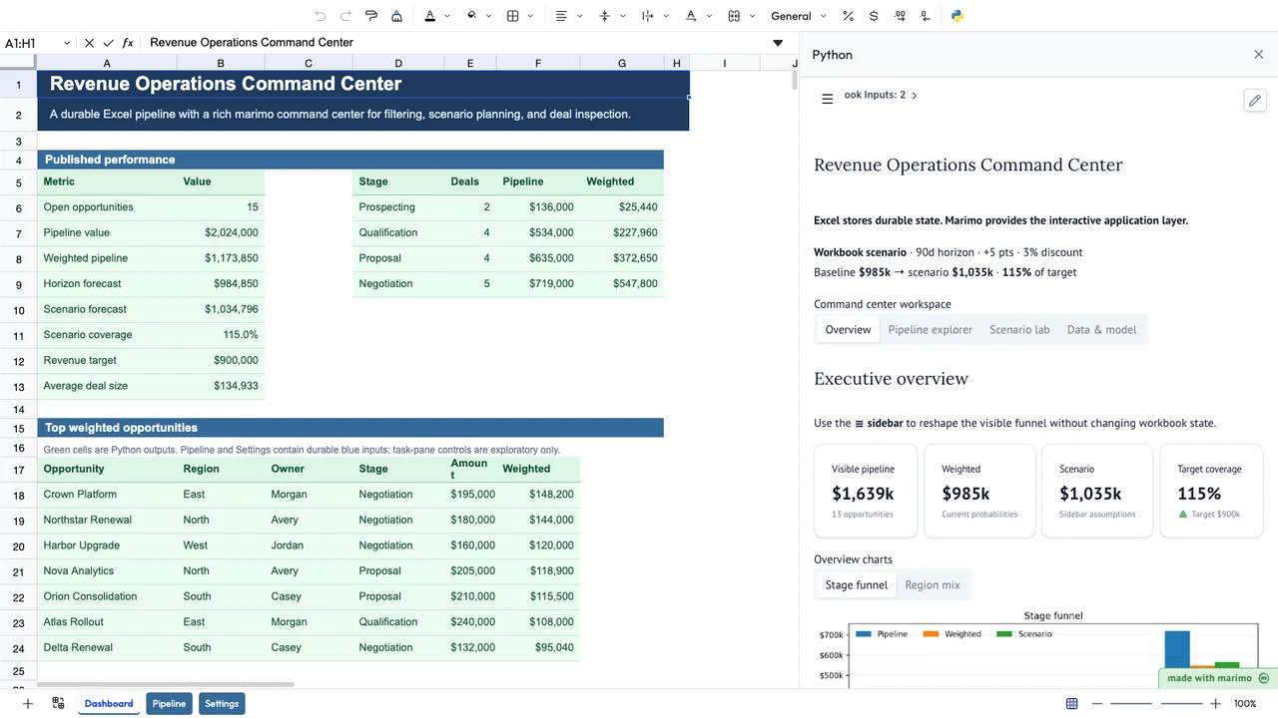Image resolution: width=1278 pixels, height=718 pixels.
Task: Select the format painter icon
Action: coord(371,16)
